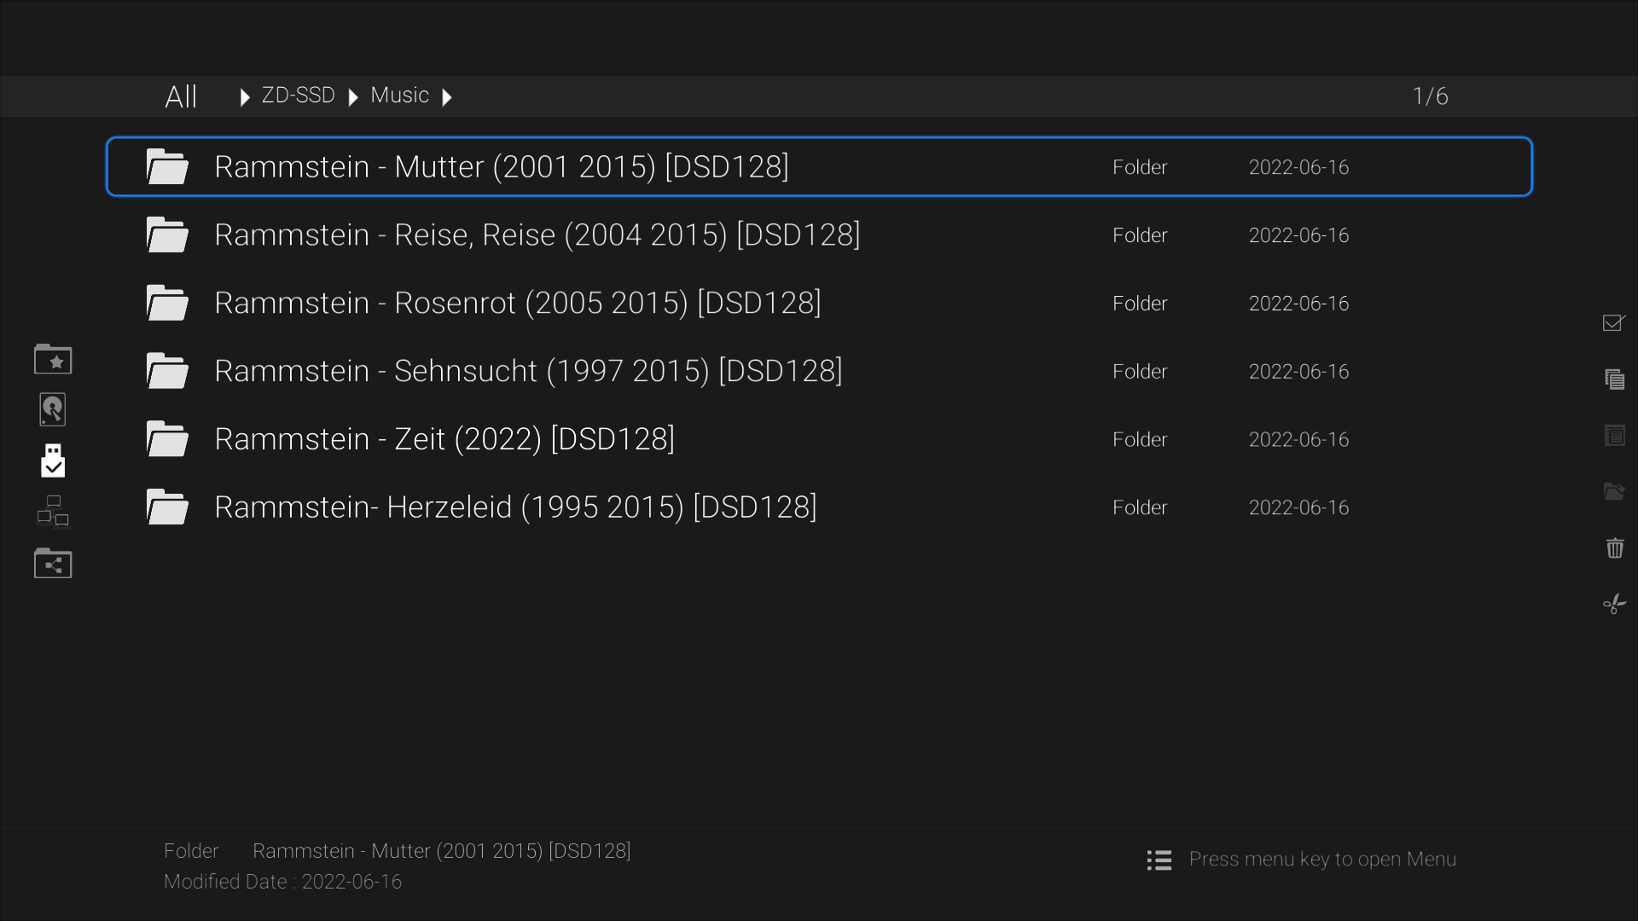Click the arrow before ZD-SSD breadcrumb
Image resolution: width=1638 pixels, height=921 pixels.
click(x=245, y=97)
